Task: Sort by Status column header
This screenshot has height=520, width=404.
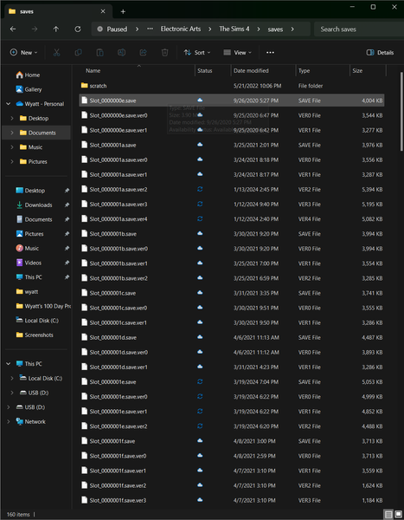Action: tap(213, 71)
